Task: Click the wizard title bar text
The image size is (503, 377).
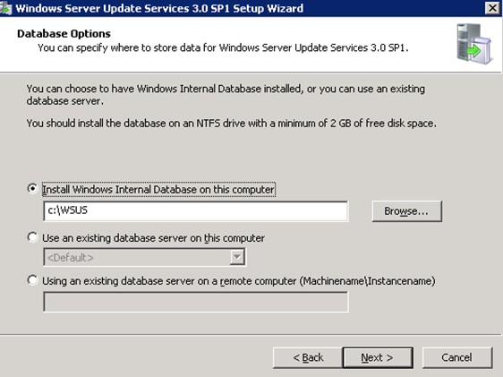Action: (x=159, y=8)
